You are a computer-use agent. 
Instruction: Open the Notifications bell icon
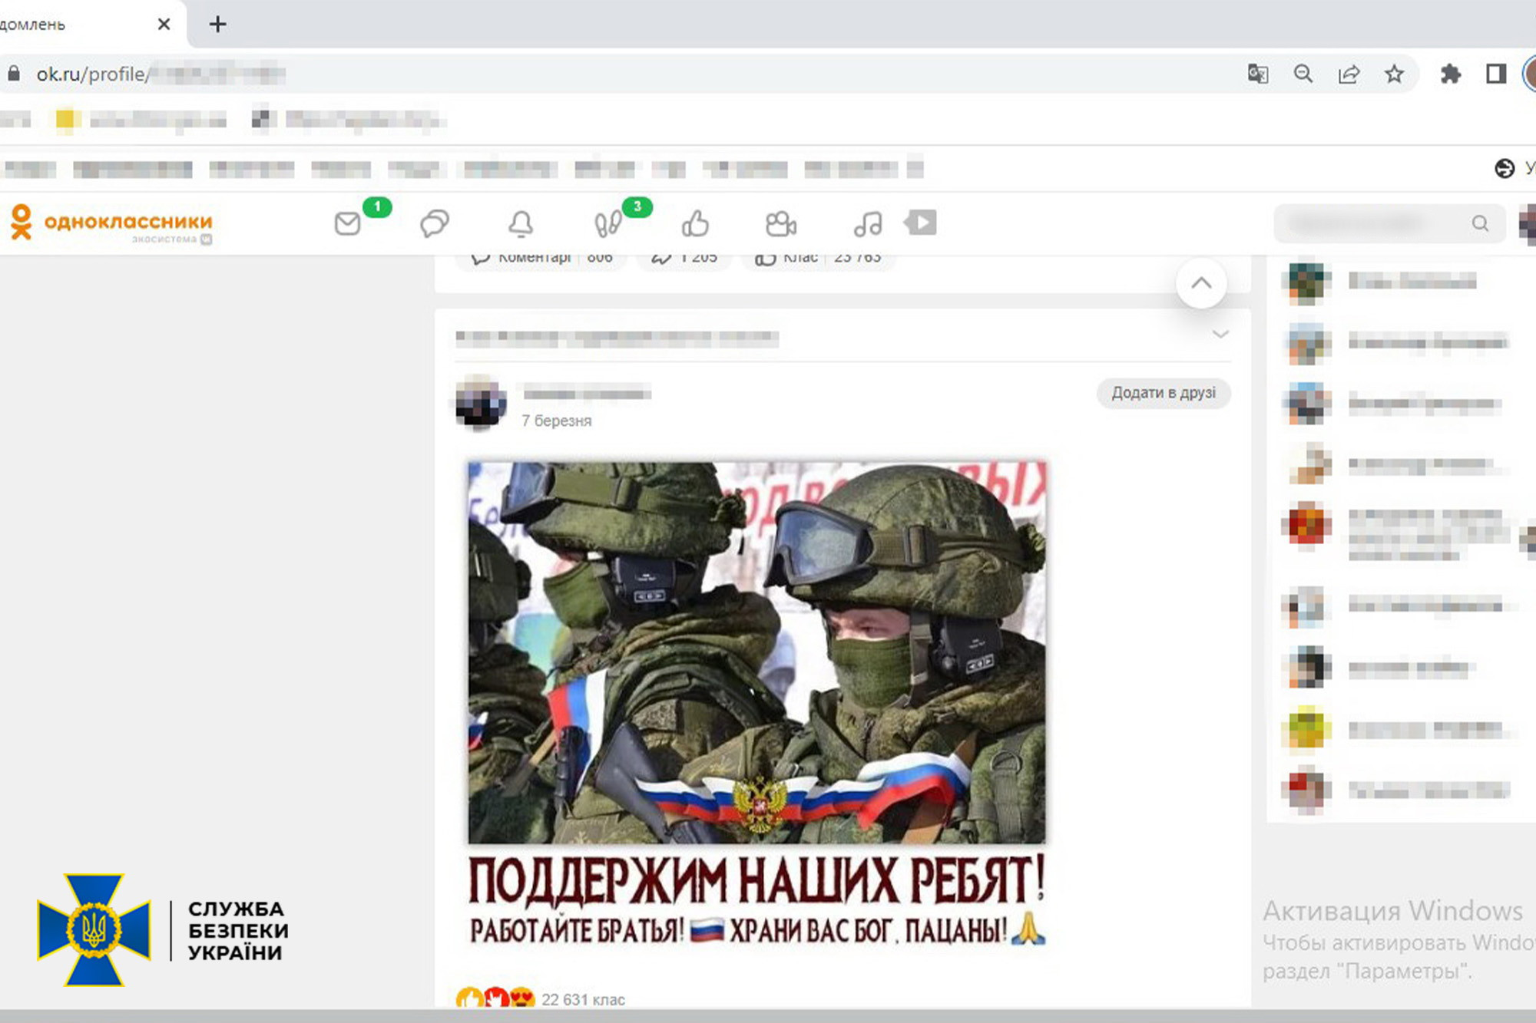coord(521,224)
